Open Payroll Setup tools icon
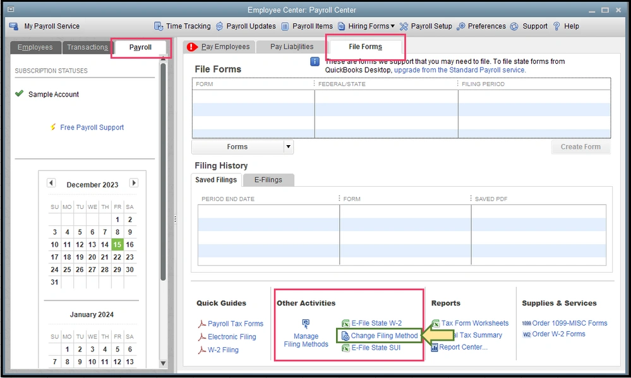This screenshot has width=631, height=378. click(404, 27)
